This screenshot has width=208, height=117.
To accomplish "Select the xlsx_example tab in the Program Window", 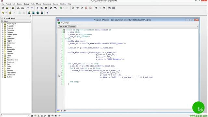I will point(63,23).
